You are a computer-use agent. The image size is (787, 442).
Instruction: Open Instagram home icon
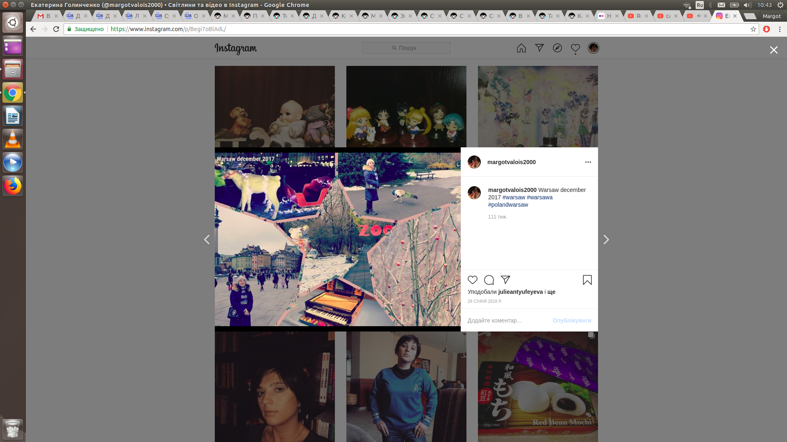[521, 48]
